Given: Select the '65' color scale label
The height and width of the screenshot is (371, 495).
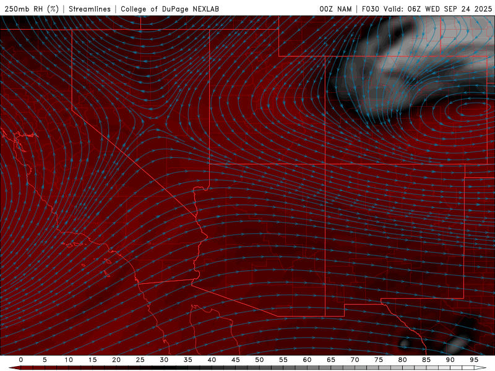Looking at the screenshot, I should pos(331,360).
